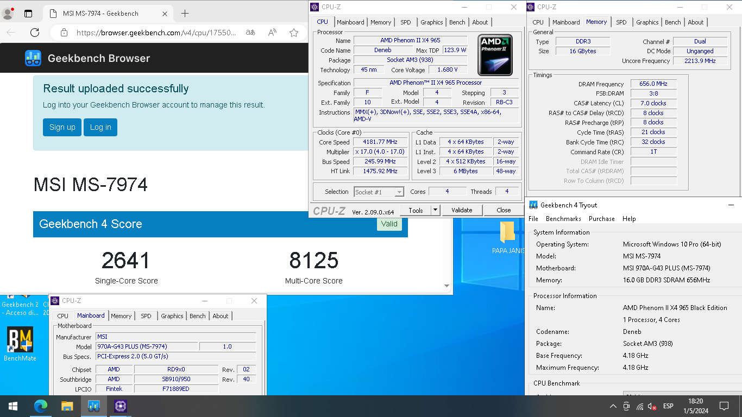Open the browser tab actions menu icon
This screenshot has width=742, height=417.
[x=28, y=14]
